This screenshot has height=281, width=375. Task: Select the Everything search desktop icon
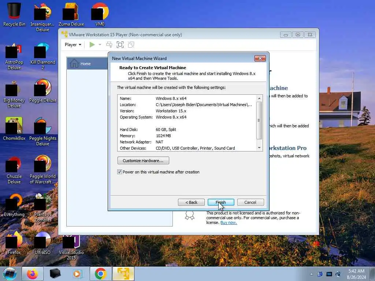(x=14, y=206)
